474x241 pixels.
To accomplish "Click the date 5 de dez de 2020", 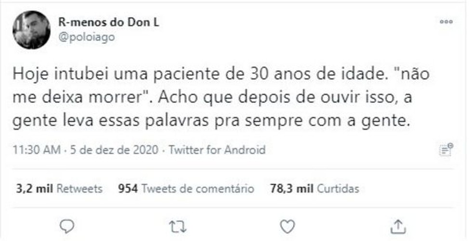I will coord(113,150).
